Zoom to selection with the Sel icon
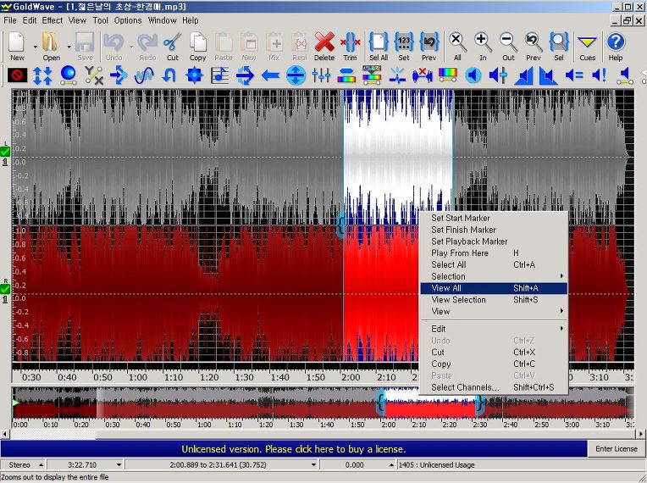This screenshot has width=647, height=483. [x=559, y=47]
